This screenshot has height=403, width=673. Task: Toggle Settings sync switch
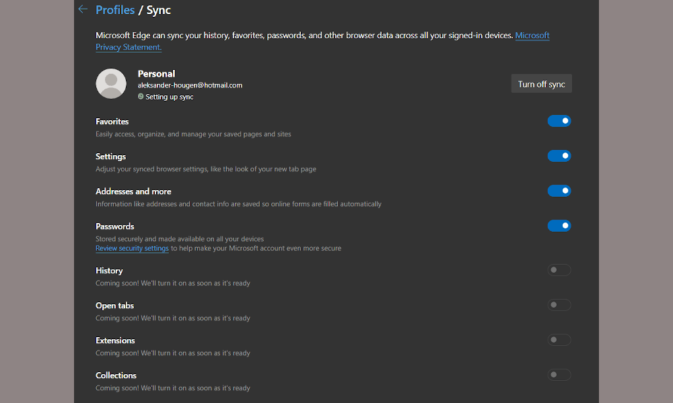tap(559, 156)
